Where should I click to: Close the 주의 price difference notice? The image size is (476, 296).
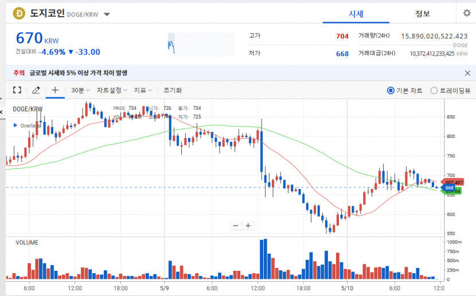click(x=467, y=73)
